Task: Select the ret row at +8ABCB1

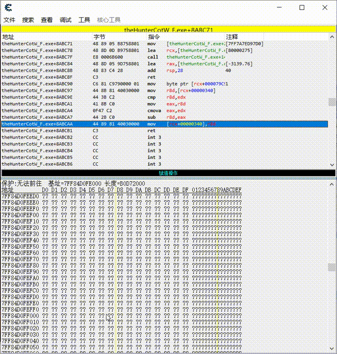Action: (x=164, y=131)
